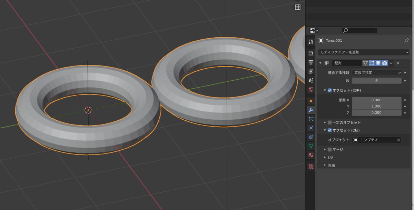Enable the 一定のオフセット checkbox

coord(329,122)
